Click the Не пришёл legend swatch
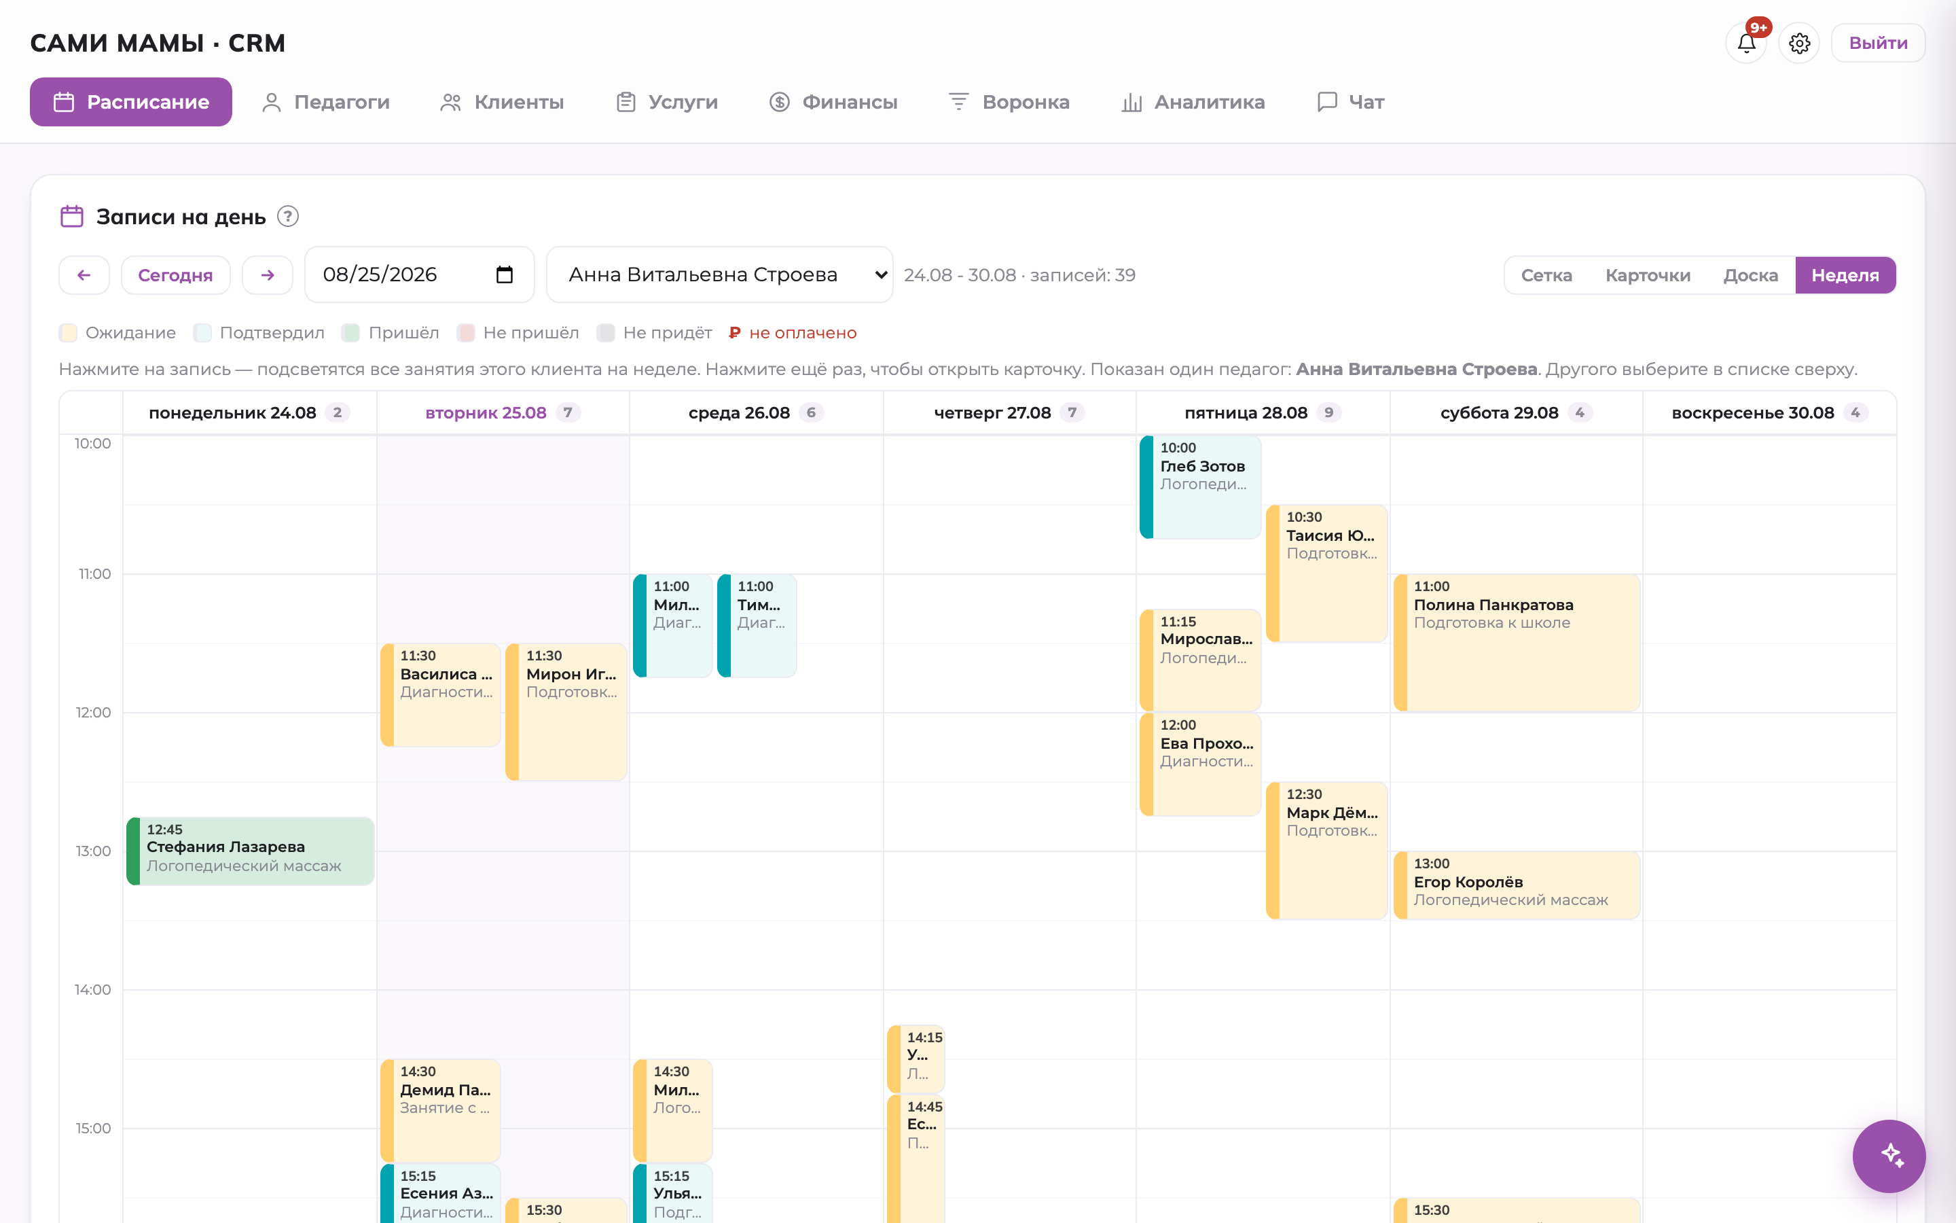 tap(465, 332)
